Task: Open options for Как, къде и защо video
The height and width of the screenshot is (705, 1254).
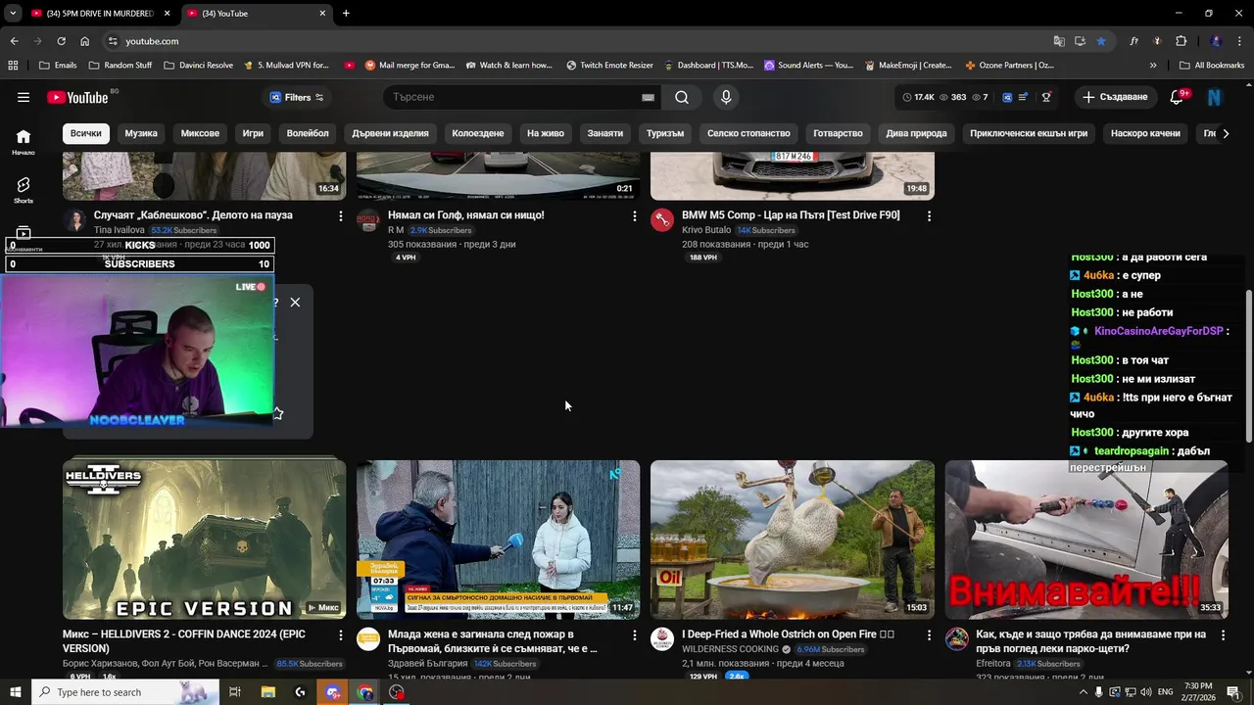Action: click(x=1223, y=635)
